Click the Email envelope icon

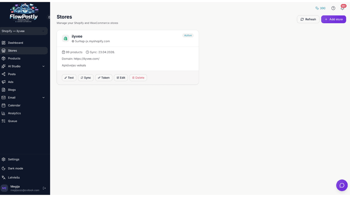(x=3, y=97)
